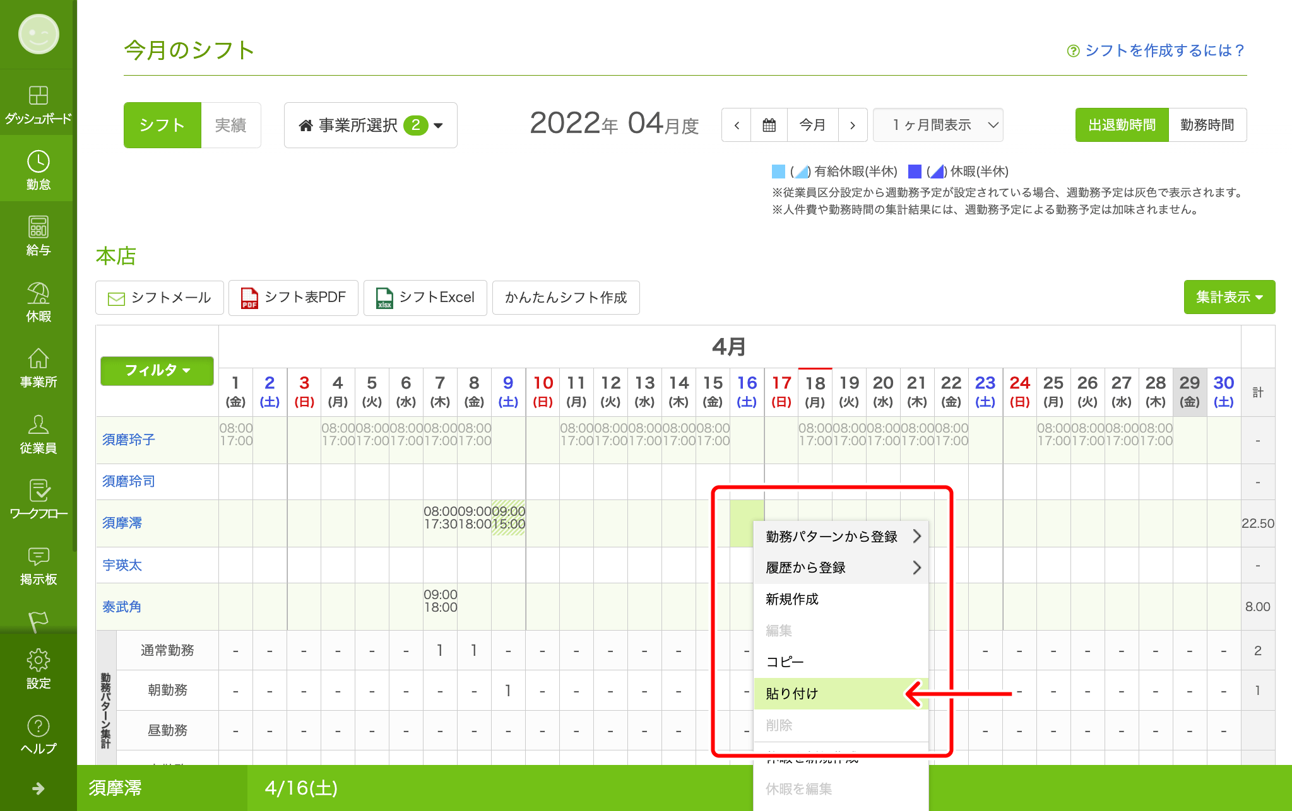The height and width of the screenshot is (811, 1292).
Task: Switch to the シフト tab
Action: point(162,125)
